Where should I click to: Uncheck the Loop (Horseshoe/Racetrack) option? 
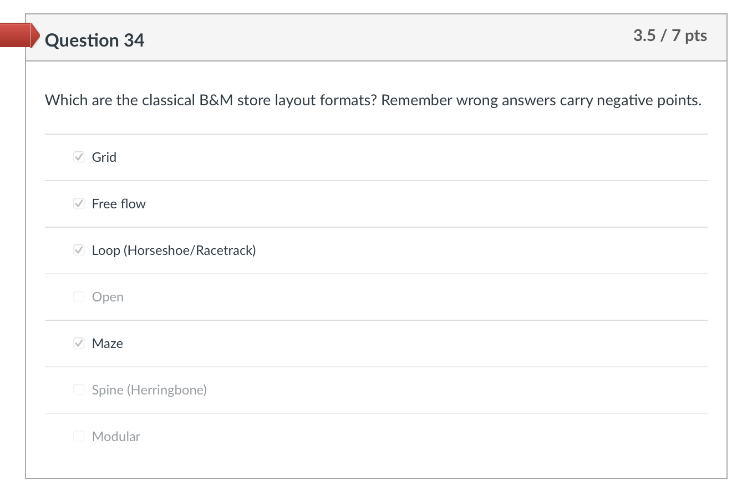79,250
